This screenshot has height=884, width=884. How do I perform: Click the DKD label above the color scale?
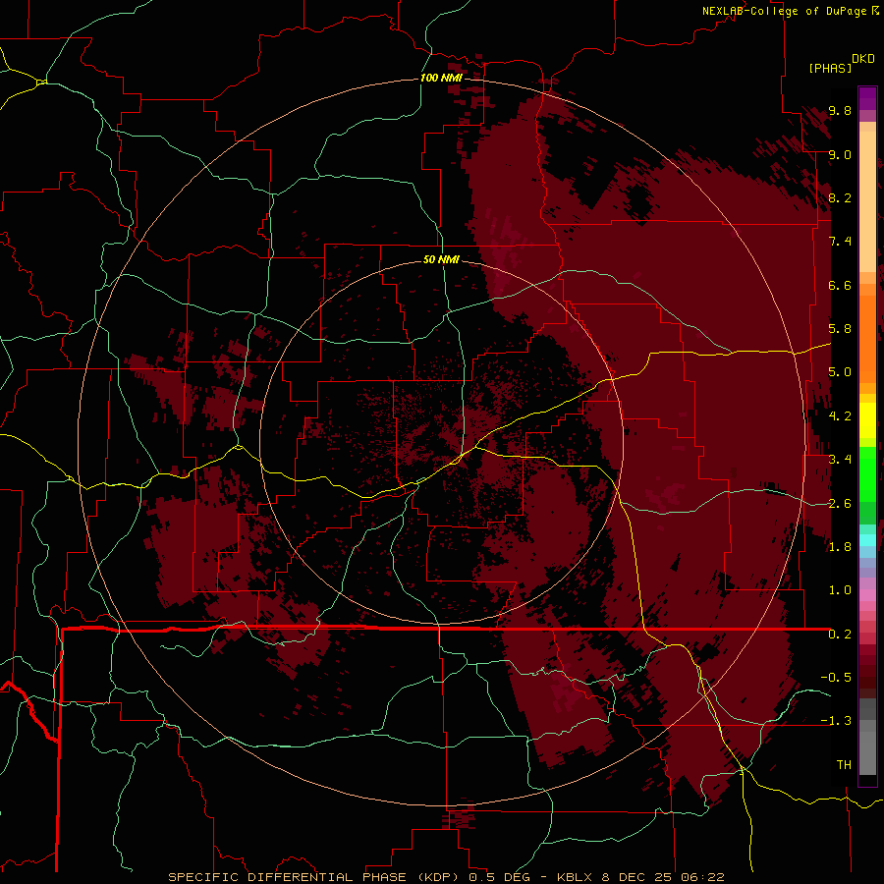pos(863,59)
